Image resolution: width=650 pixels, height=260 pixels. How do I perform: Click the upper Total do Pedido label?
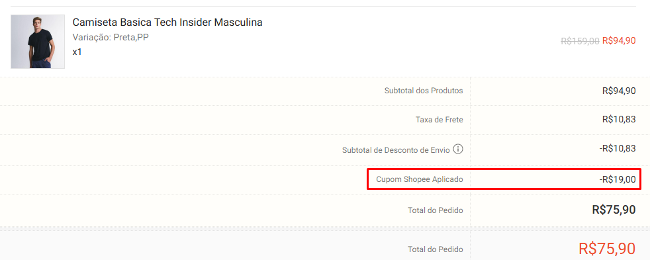pyautogui.click(x=436, y=211)
